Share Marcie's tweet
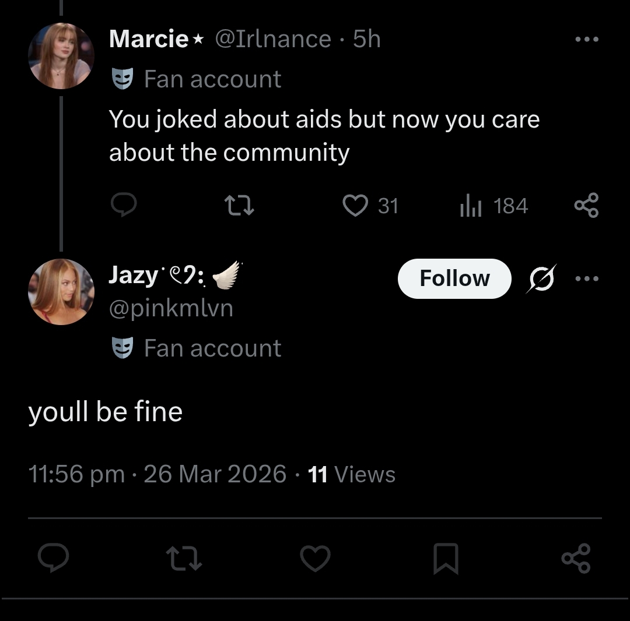Image resolution: width=630 pixels, height=621 pixels. tap(586, 206)
